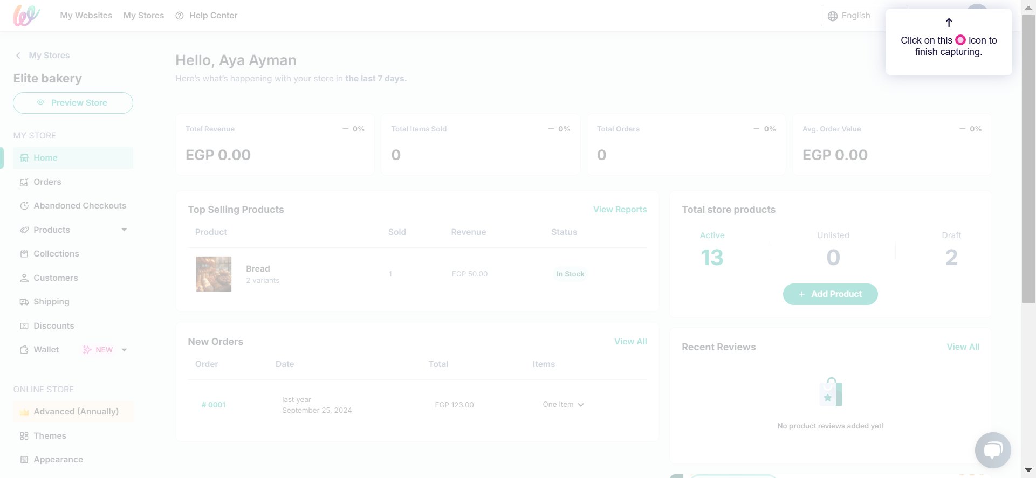Click View All beside Recent Reviews
Image resolution: width=1036 pixels, height=478 pixels.
point(963,347)
